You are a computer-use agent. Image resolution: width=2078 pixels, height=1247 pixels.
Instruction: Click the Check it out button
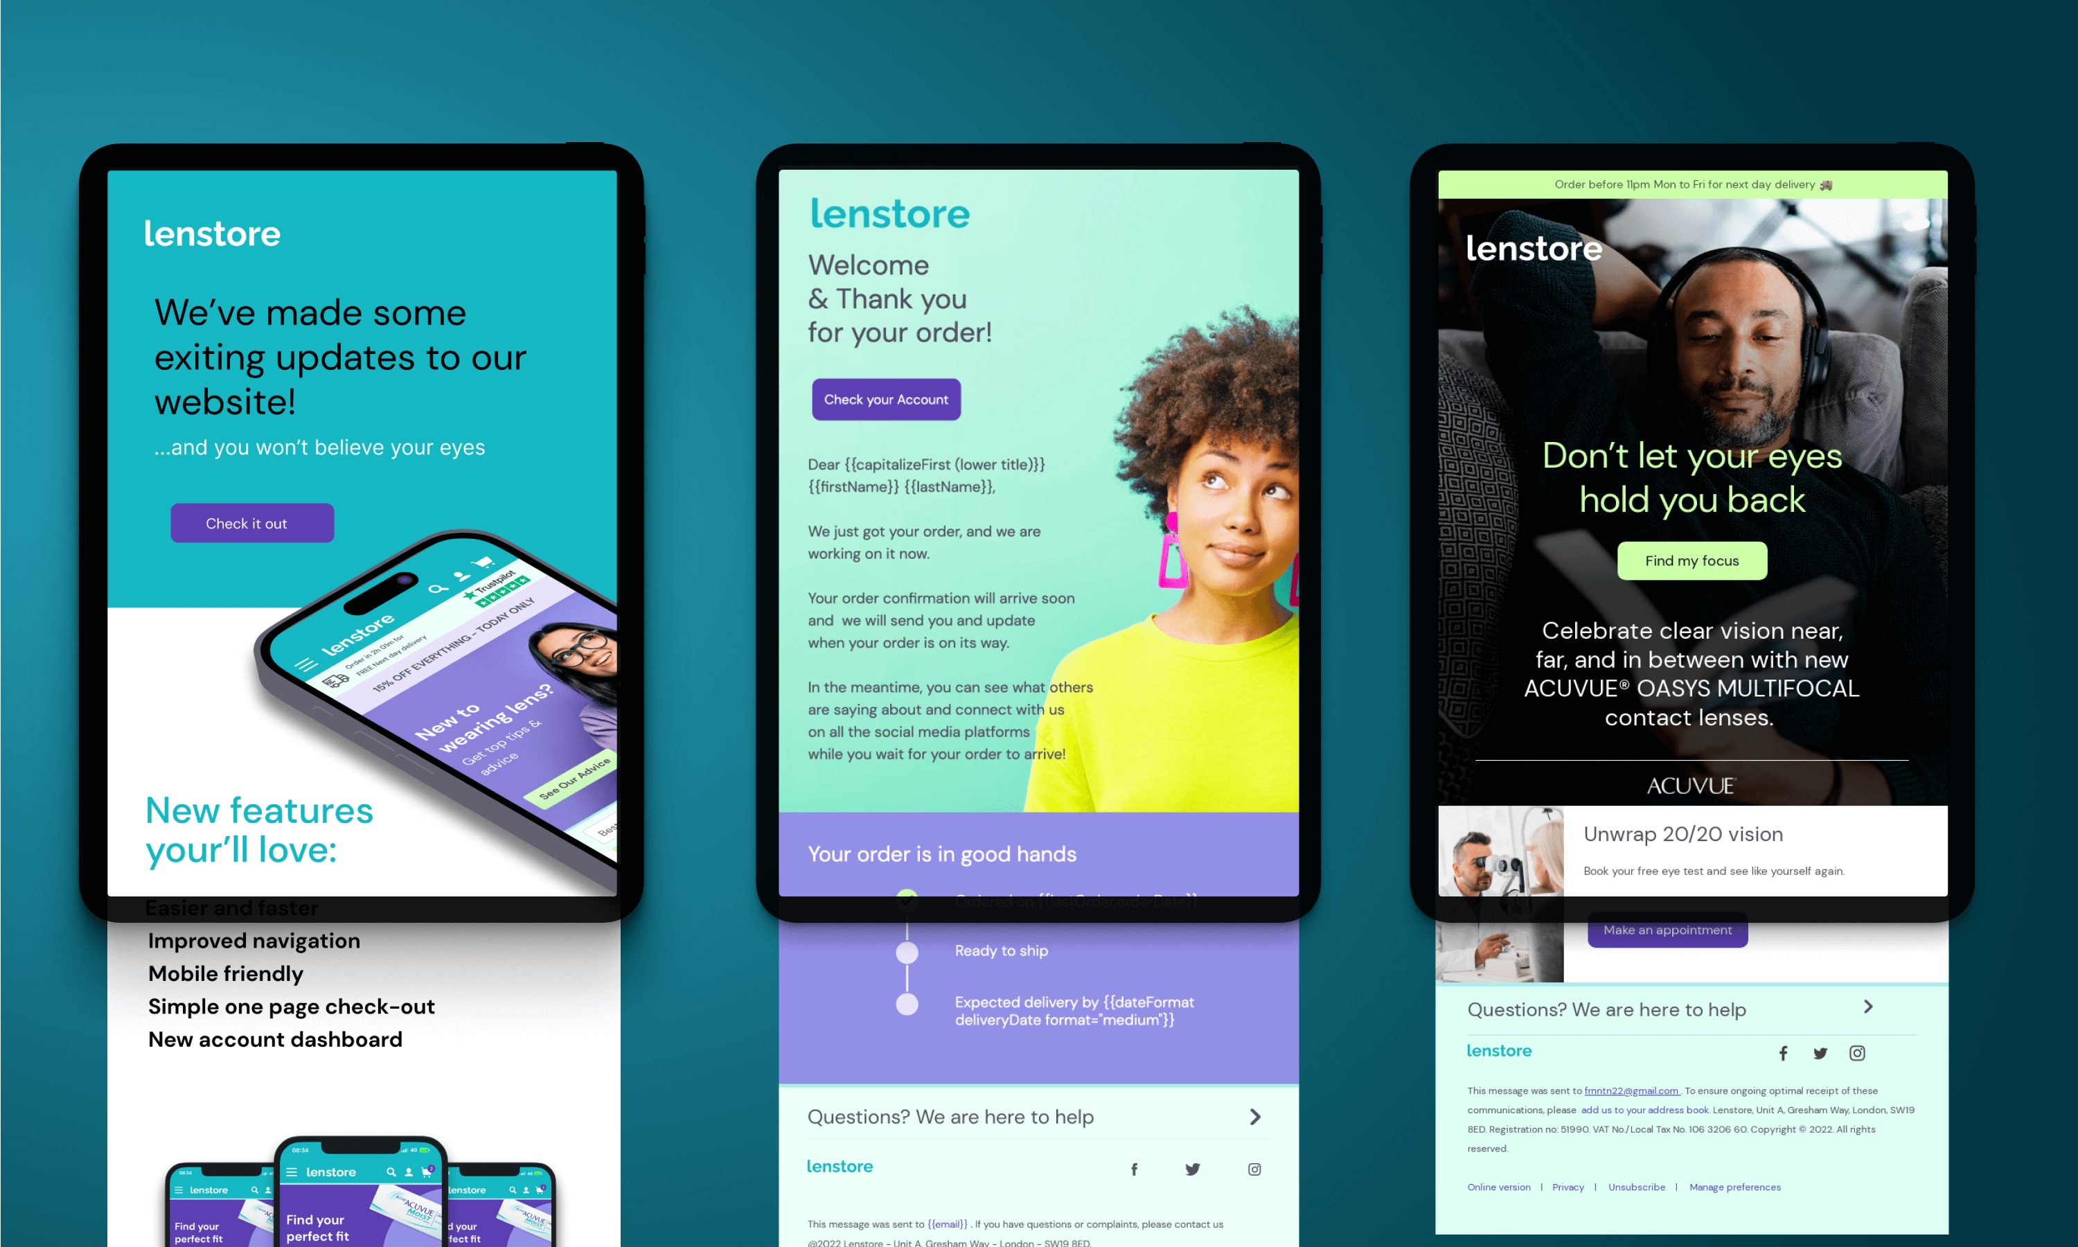(x=248, y=522)
